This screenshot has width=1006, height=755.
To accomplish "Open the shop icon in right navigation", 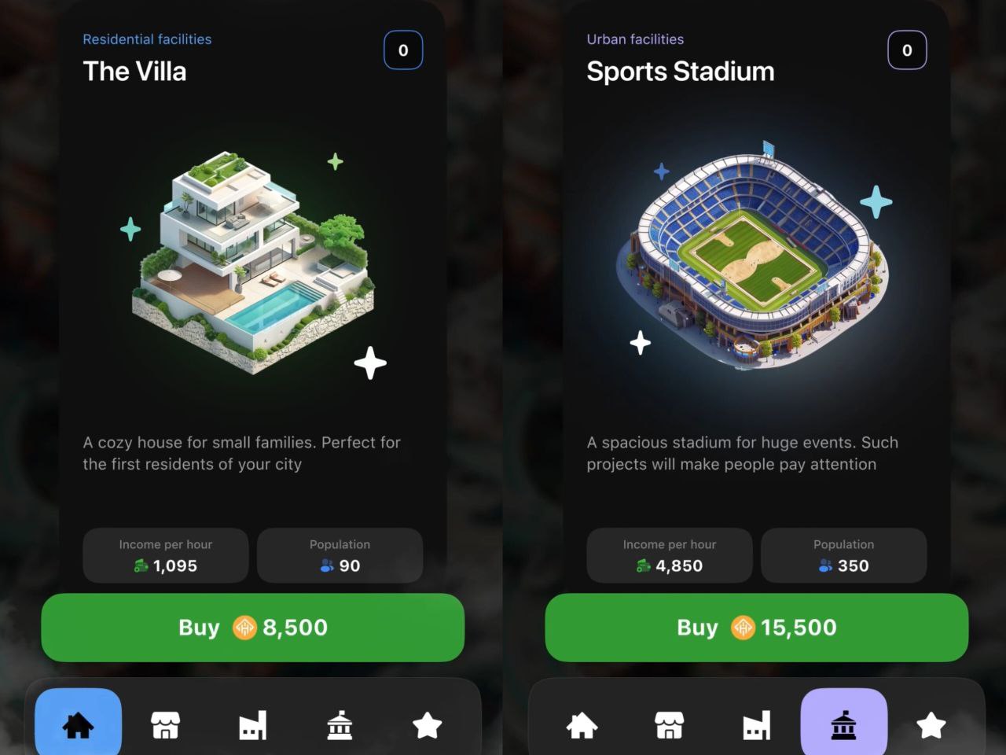I will (x=669, y=724).
